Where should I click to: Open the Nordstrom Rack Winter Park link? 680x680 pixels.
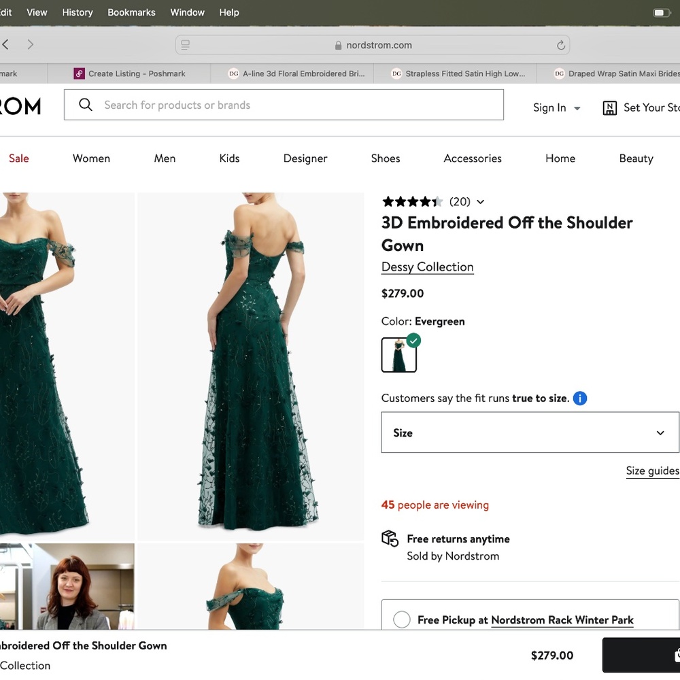coord(562,620)
